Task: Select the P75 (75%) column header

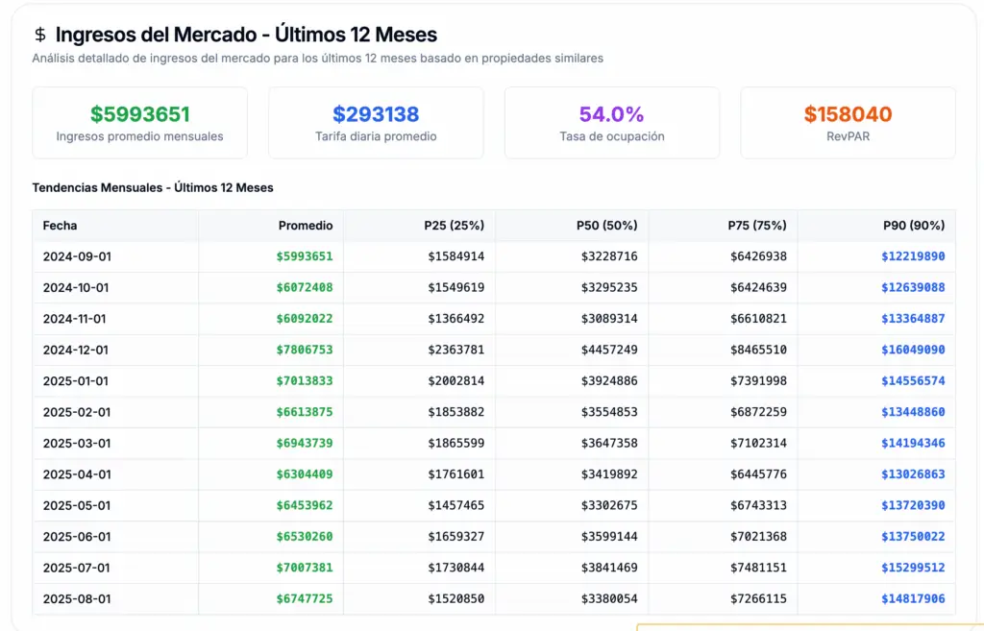Action: [x=756, y=226]
